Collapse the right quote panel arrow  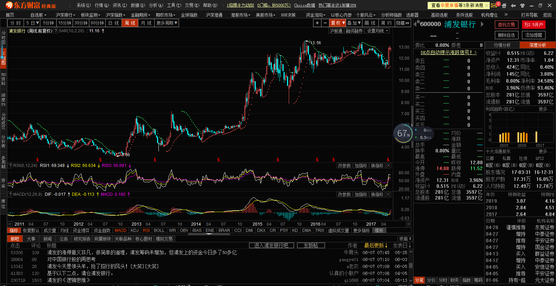[412, 124]
